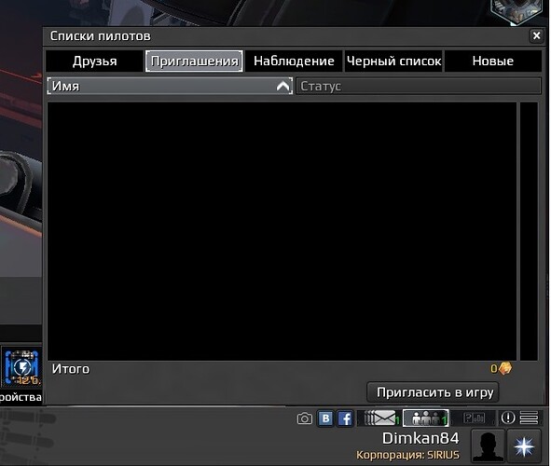The width and height of the screenshot is (551, 466).
Task: Click the Пригласить в игру button
Action: pos(433,392)
